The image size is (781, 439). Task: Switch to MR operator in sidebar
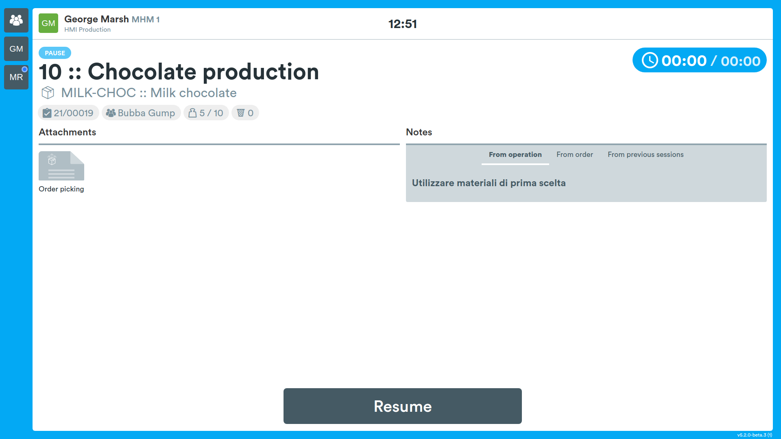16,77
